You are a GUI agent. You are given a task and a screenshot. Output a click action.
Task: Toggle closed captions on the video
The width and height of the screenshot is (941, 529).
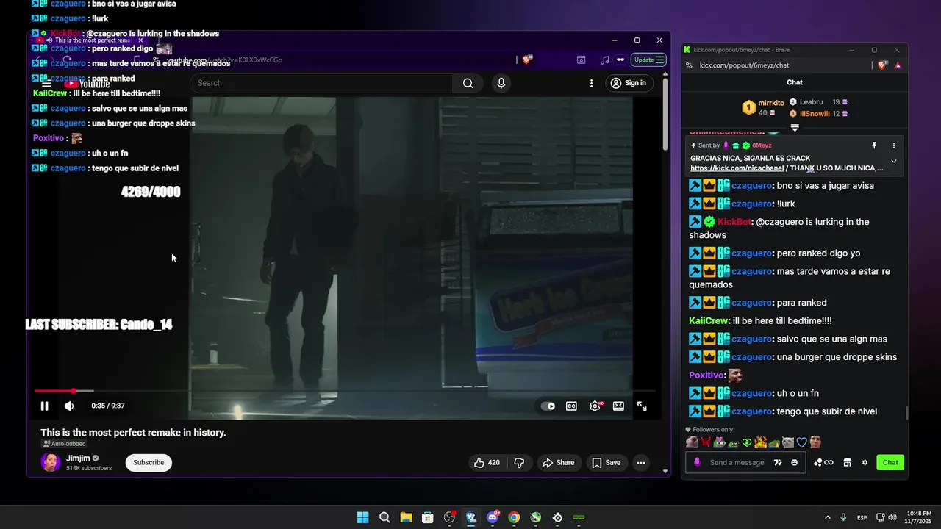point(571,406)
